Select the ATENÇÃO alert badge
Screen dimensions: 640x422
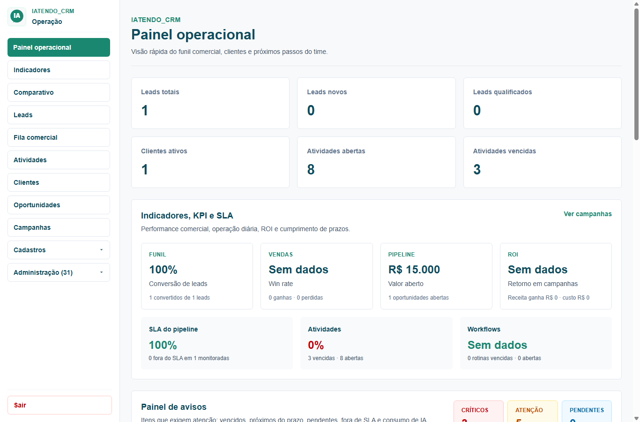(x=533, y=412)
